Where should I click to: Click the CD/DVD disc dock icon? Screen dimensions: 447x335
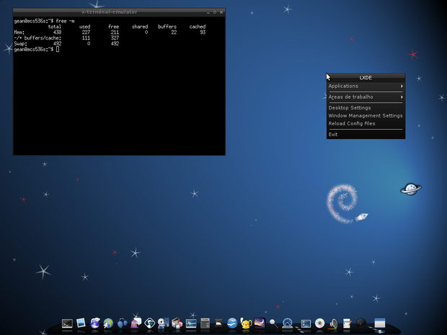tap(319, 324)
